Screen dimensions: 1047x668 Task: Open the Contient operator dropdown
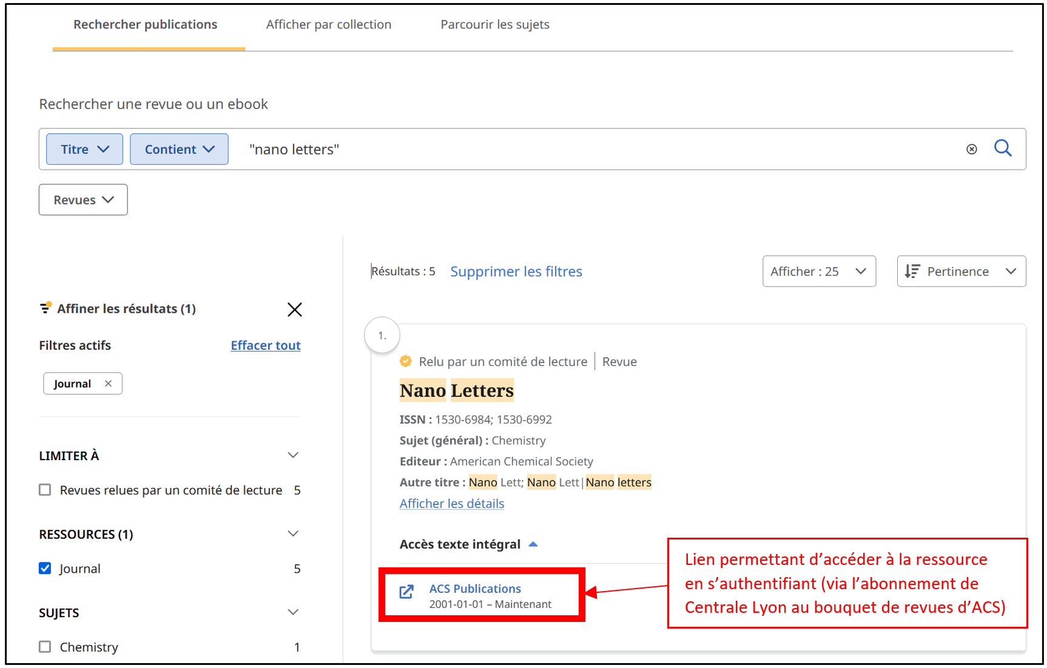pyautogui.click(x=179, y=149)
